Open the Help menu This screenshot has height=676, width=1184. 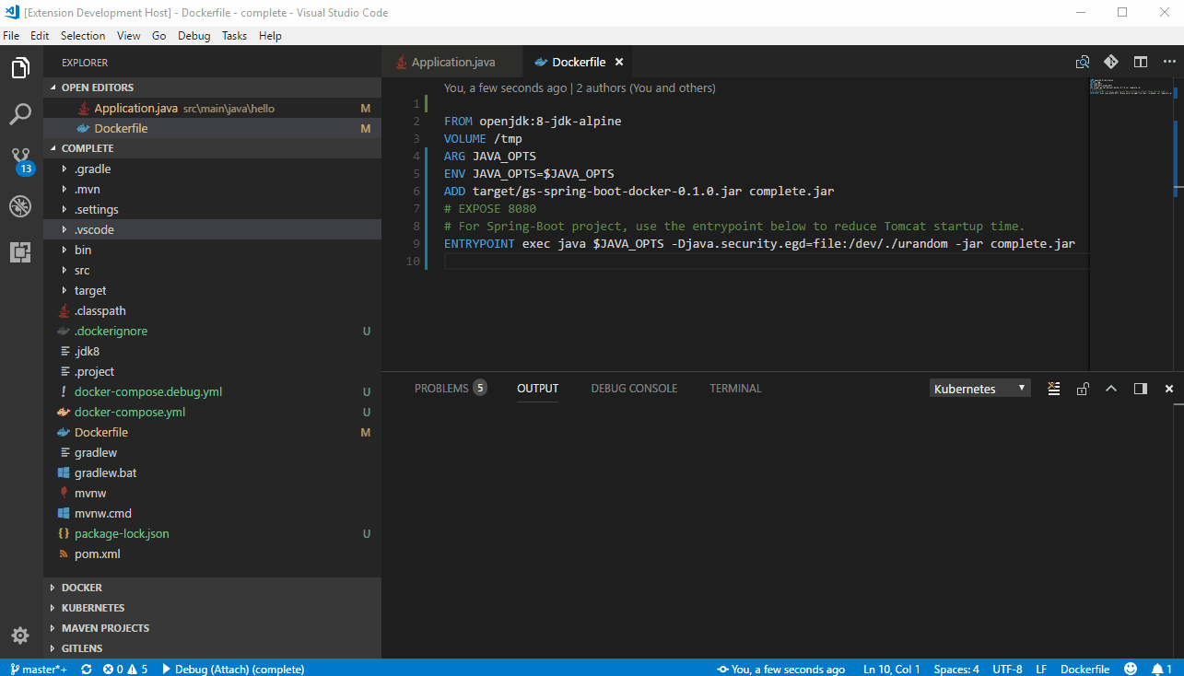[x=270, y=36]
